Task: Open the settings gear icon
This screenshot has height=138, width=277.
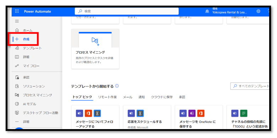Action: [x=258, y=11]
